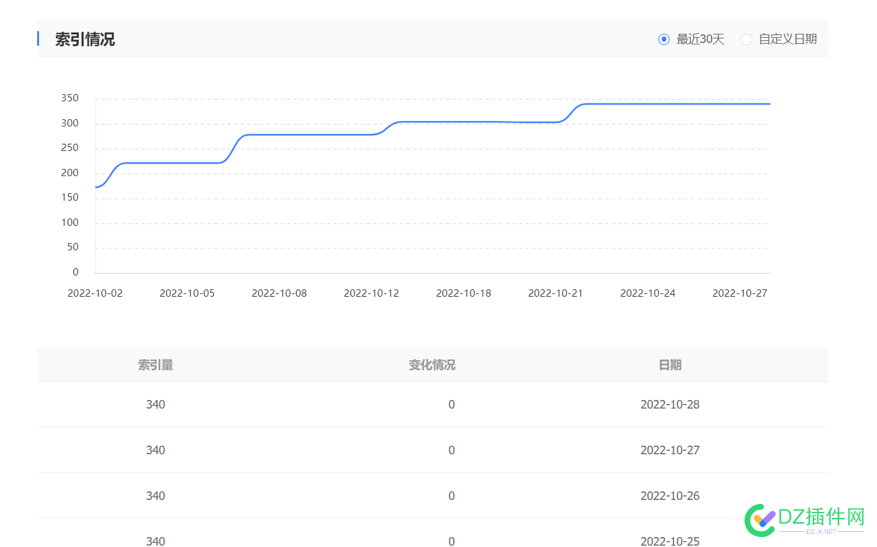Screen dimensions: 877x547
Task: Click chart x-axis label 2022-10-24
Action: click(648, 293)
